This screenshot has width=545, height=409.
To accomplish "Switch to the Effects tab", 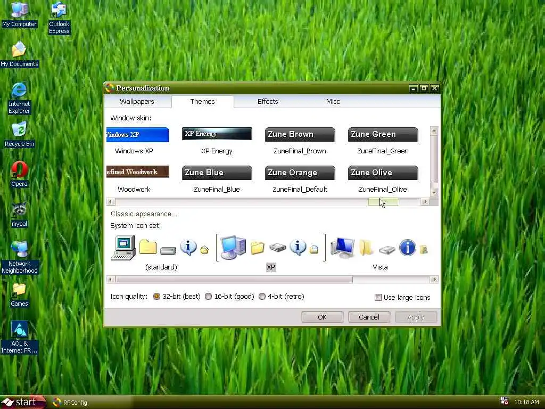I will (268, 102).
